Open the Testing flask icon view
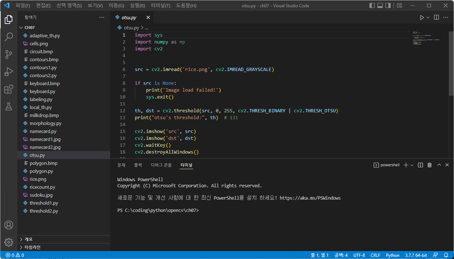This screenshot has height=259, width=454. (x=9, y=106)
